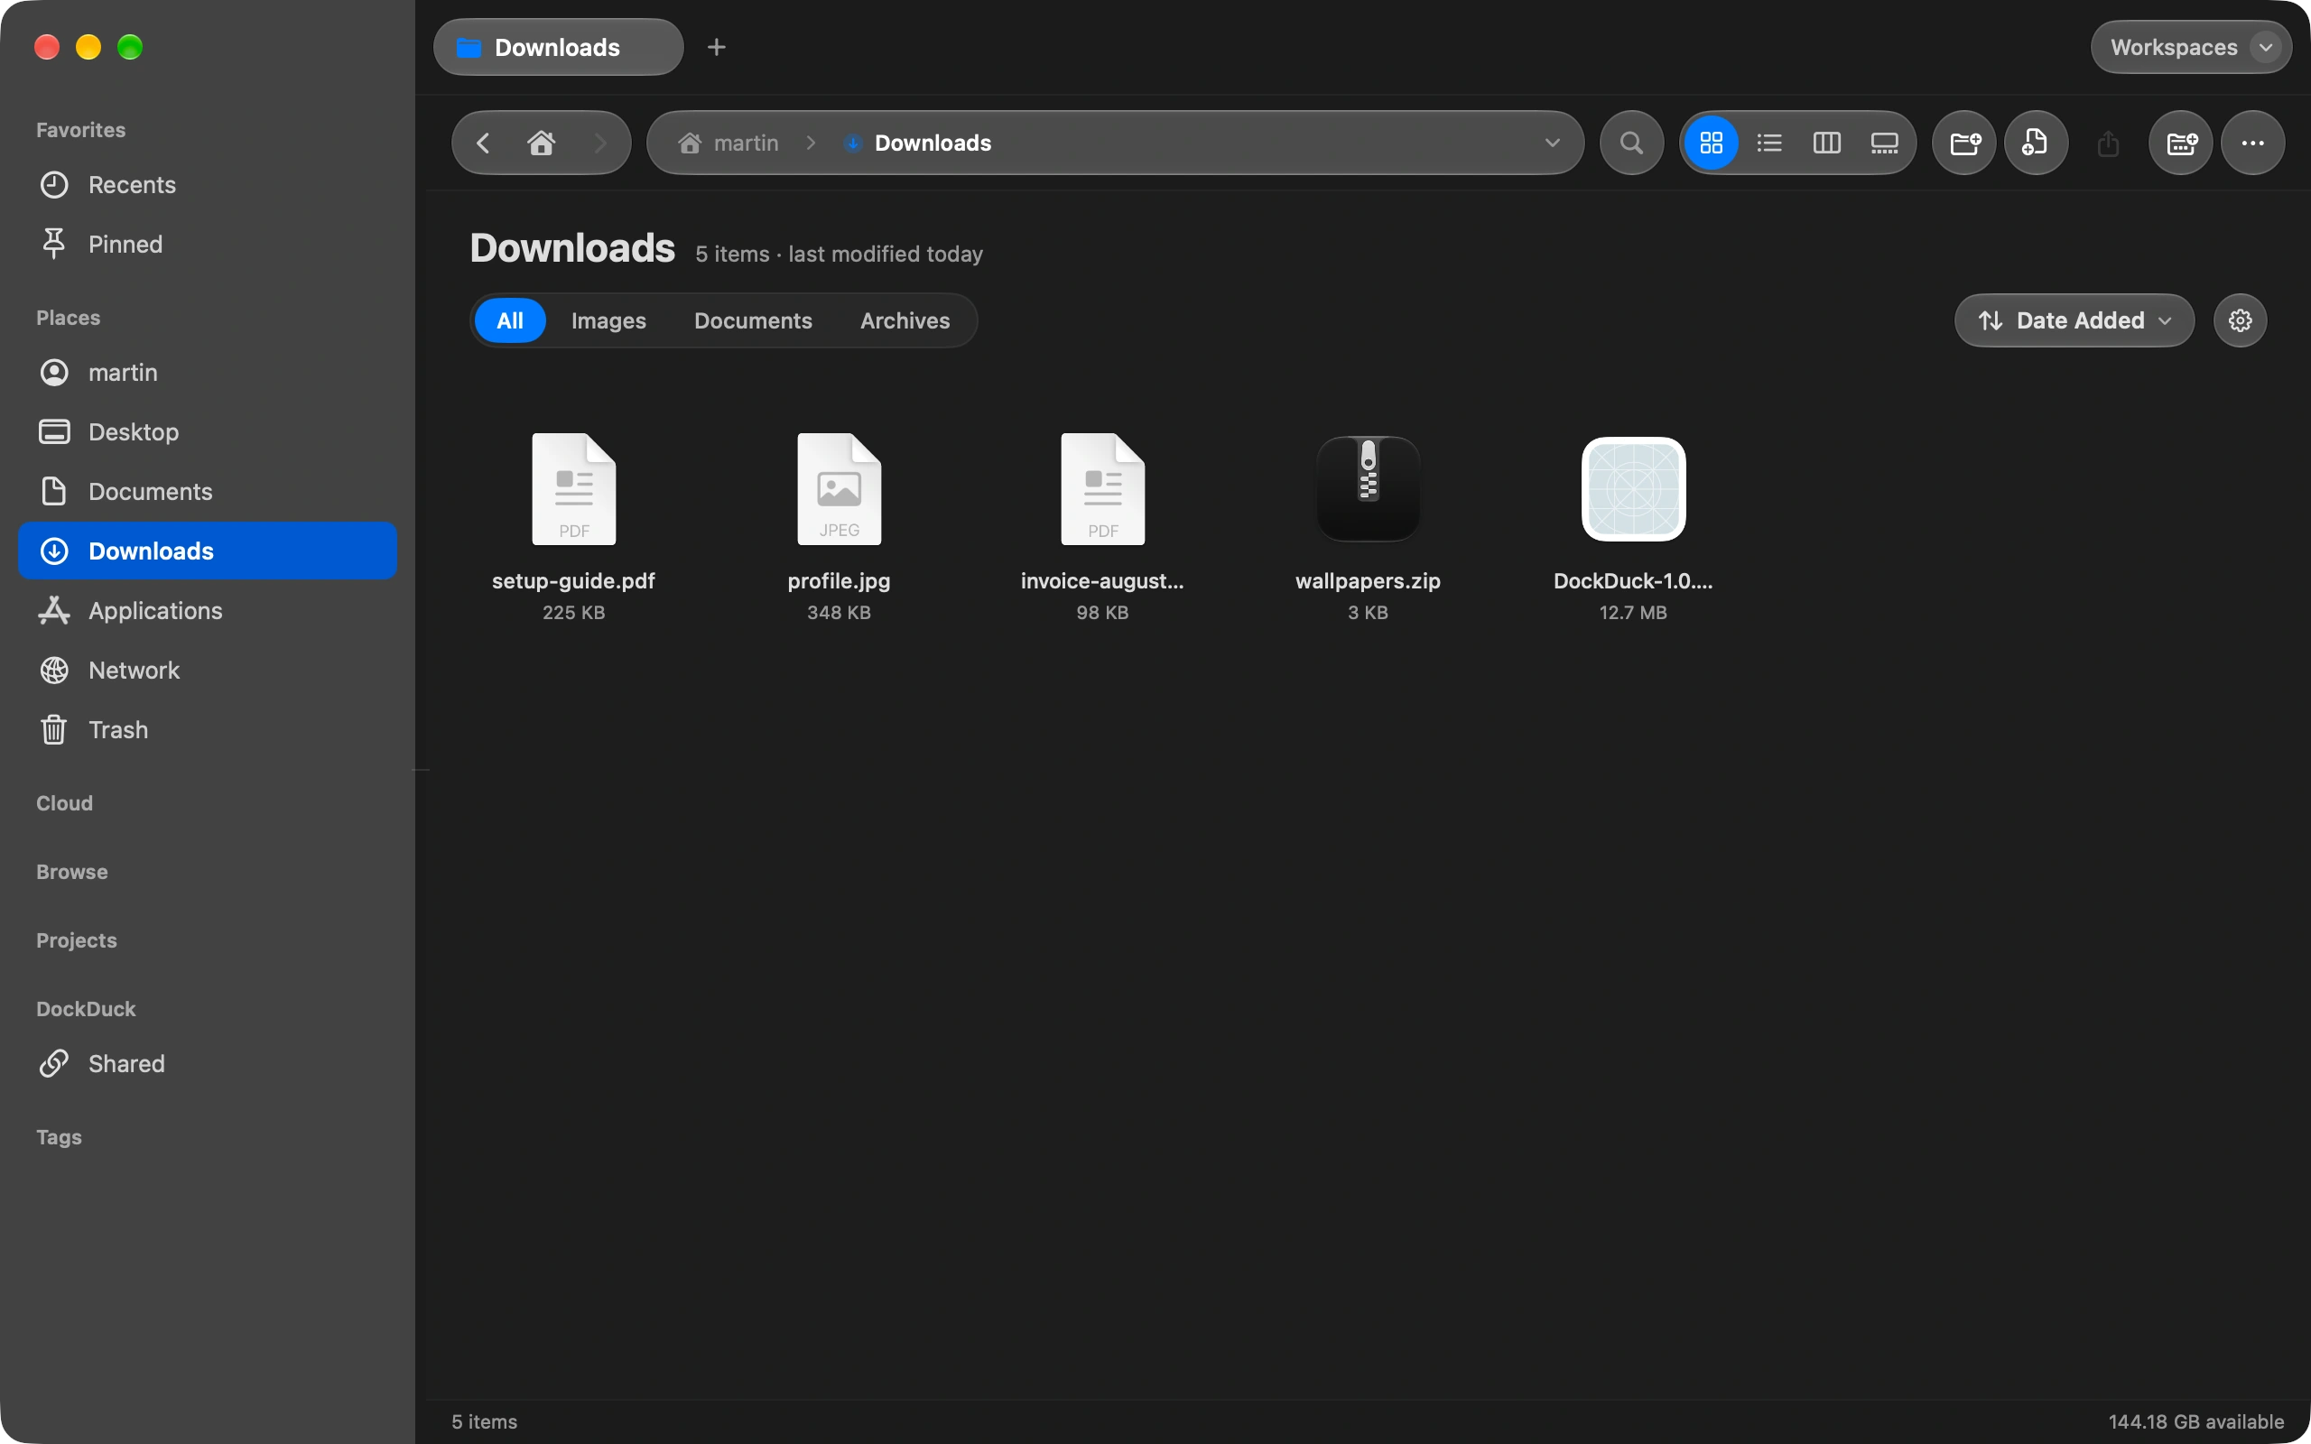Viewport: 2311px width, 1444px height.
Task: Open view settings with the gear icon
Action: tap(2241, 321)
